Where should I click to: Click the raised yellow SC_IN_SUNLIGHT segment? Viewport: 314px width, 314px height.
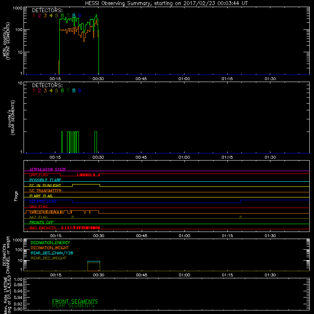tap(86, 184)
